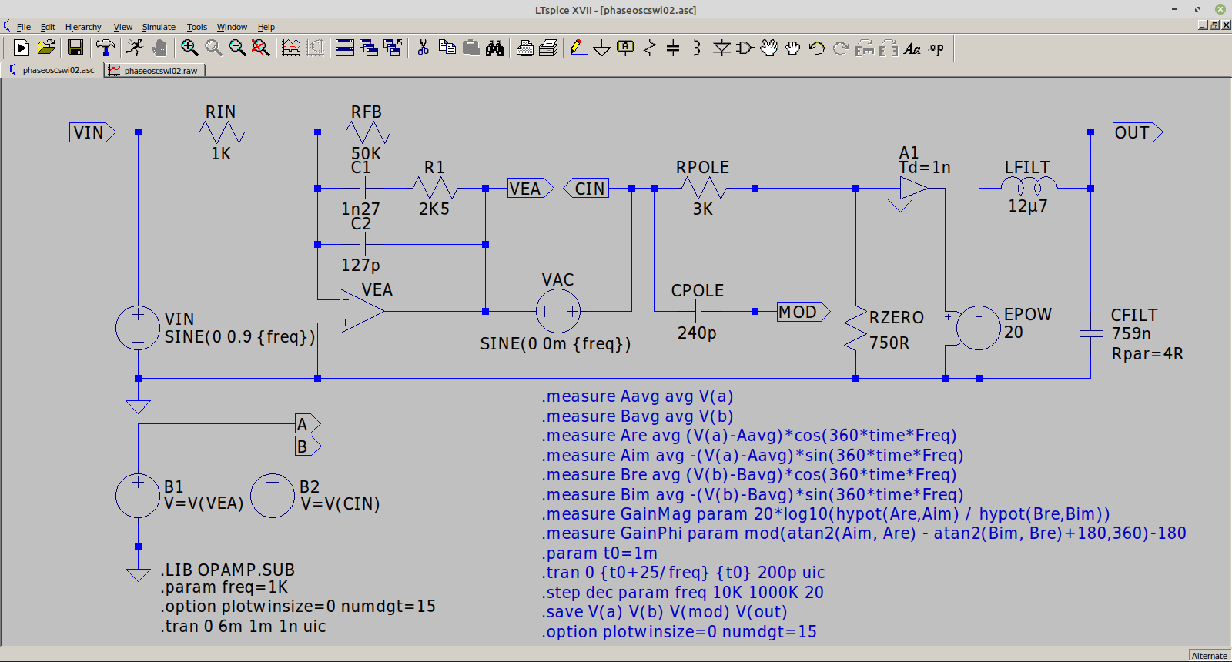Image resolution: width=1232 pixels, height=662 pixels.
Task: Run the simulation with the running-man icon
Action: pos(135,48)
